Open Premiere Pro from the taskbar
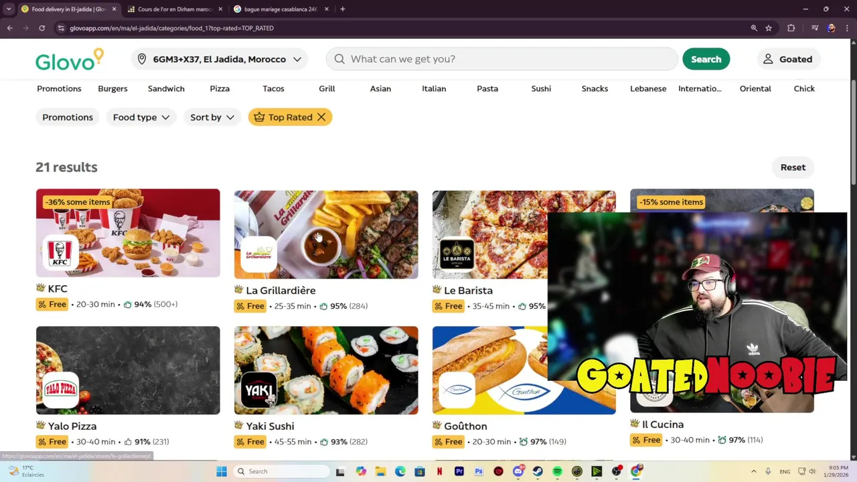Screen dimensions: 857x482 459,471
